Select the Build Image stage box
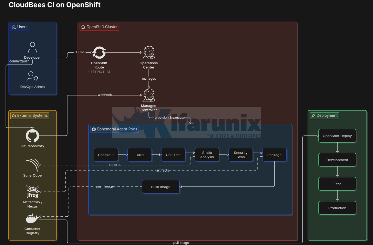The image size is (373, 245). [161, 187]
